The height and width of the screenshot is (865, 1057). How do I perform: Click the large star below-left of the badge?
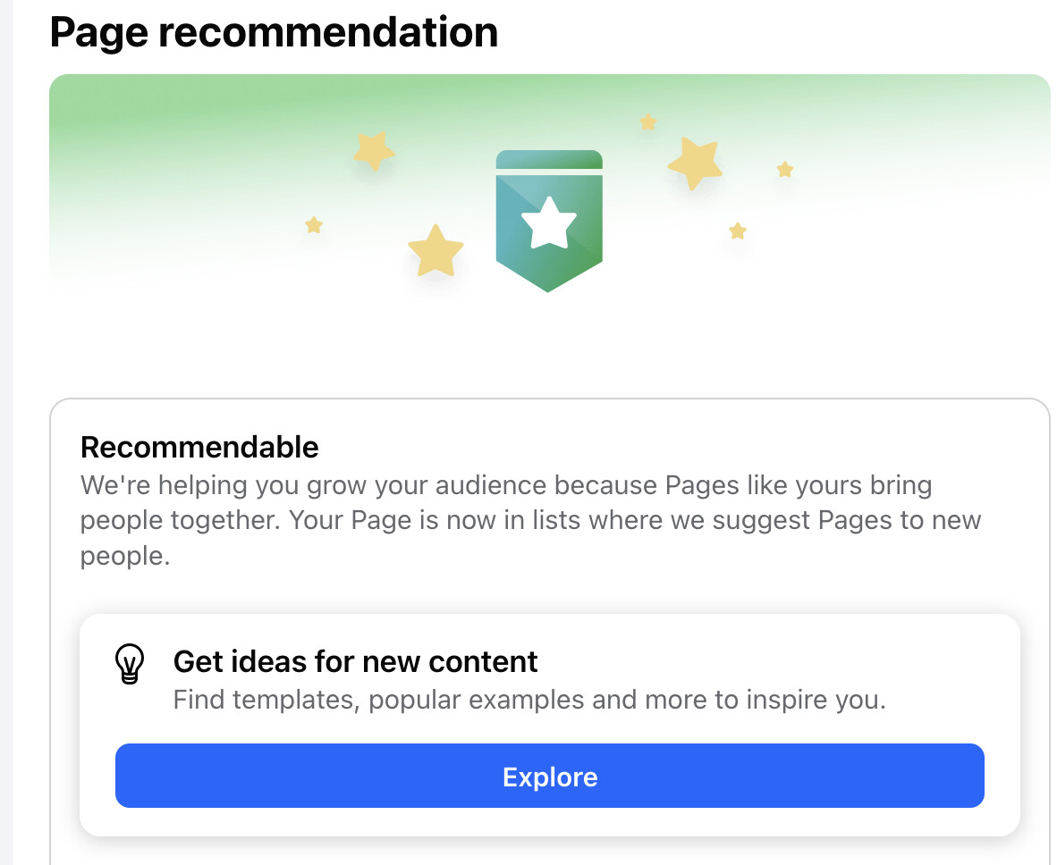click(435, 251)
